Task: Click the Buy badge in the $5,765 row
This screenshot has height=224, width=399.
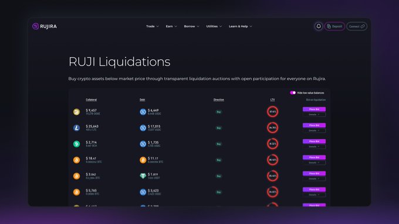Action: coord(219,192)
